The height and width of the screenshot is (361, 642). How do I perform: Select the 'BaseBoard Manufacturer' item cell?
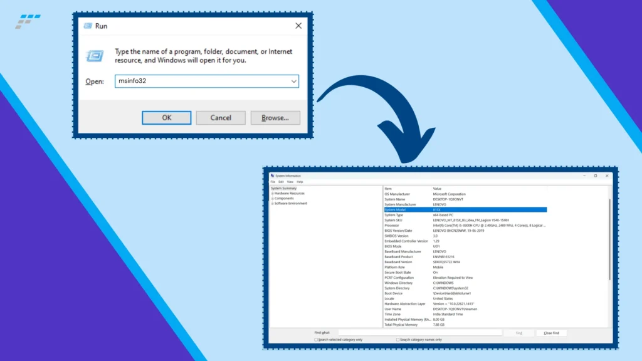403,252
